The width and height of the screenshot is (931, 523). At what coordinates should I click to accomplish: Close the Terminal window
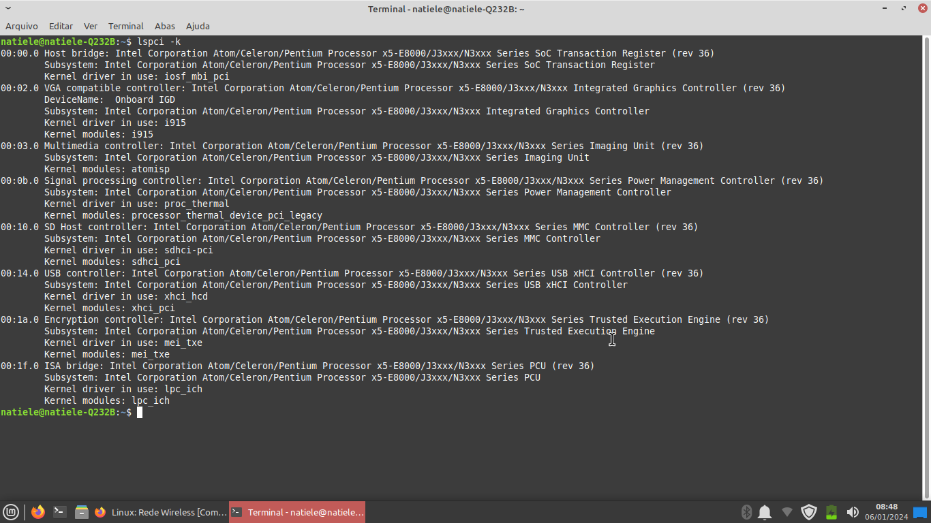pyautogui.click(x=922, y=8)
